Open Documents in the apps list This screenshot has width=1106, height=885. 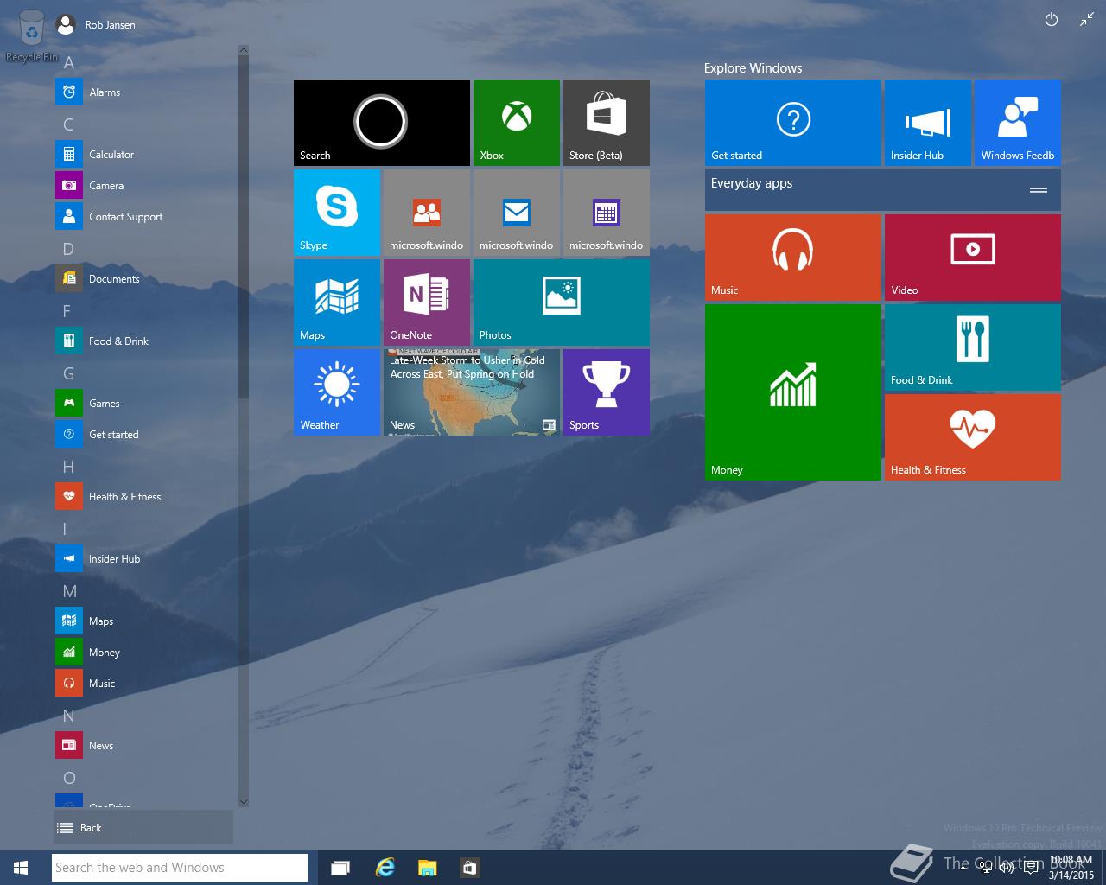pyautogui.click(x=145, y=279)
